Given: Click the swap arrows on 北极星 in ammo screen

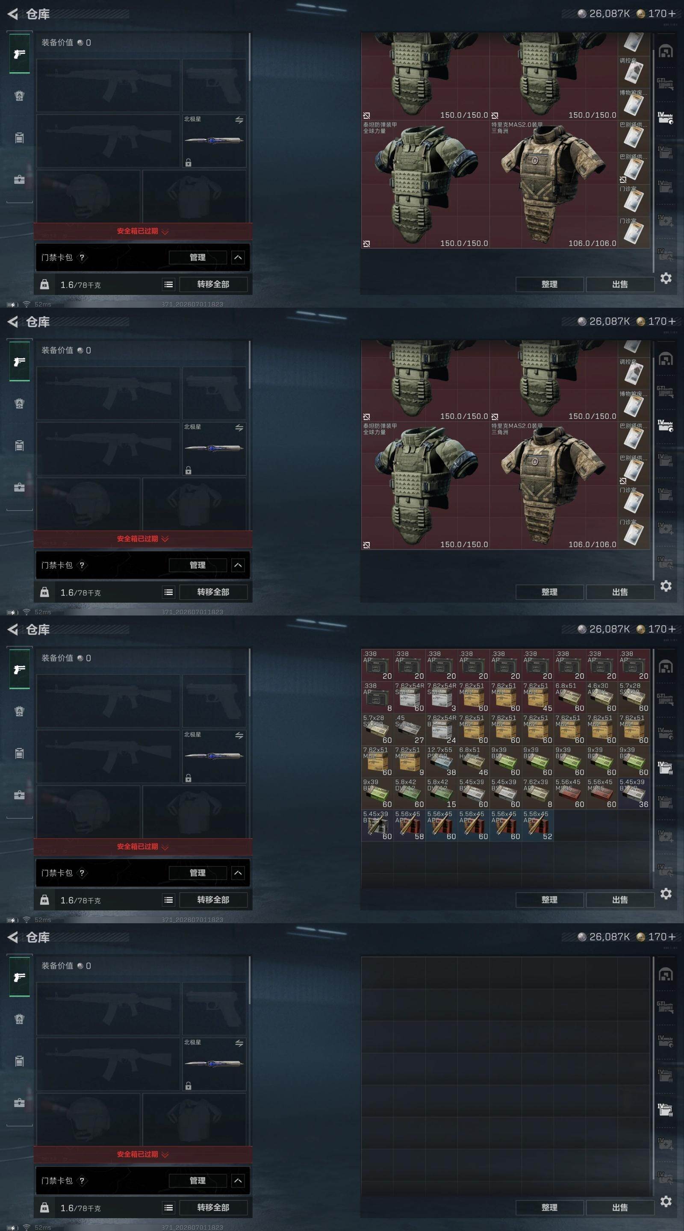Looking at the screenshot, I should (x=239, y=736).
